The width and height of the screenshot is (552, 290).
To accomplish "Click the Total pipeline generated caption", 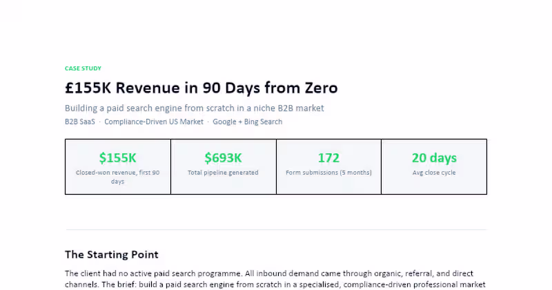I will pyautogui.click(x=223, y=173).
